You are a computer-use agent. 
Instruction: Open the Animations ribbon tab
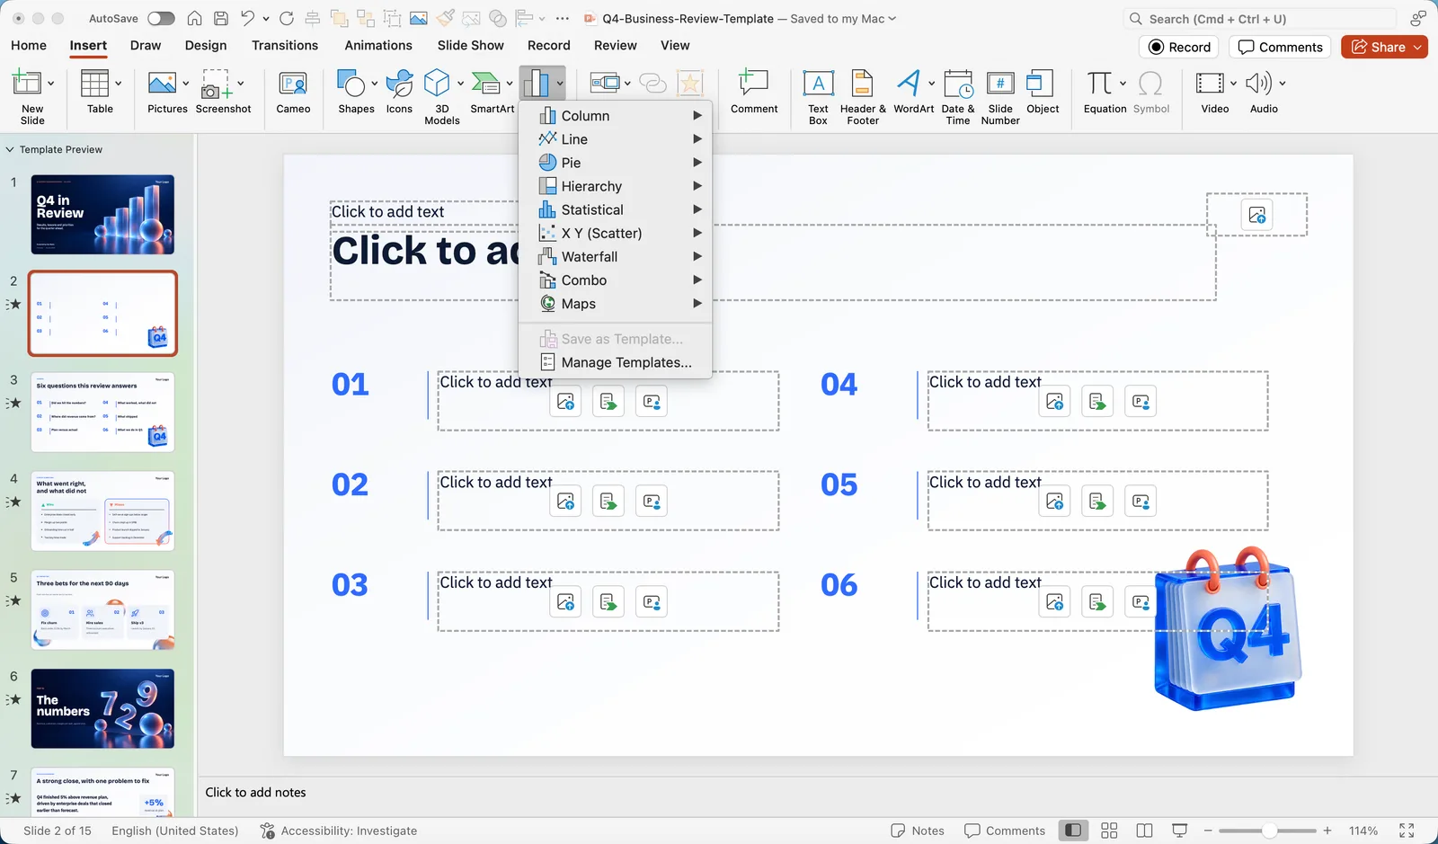pyautogui.click(x=378, y=45)
